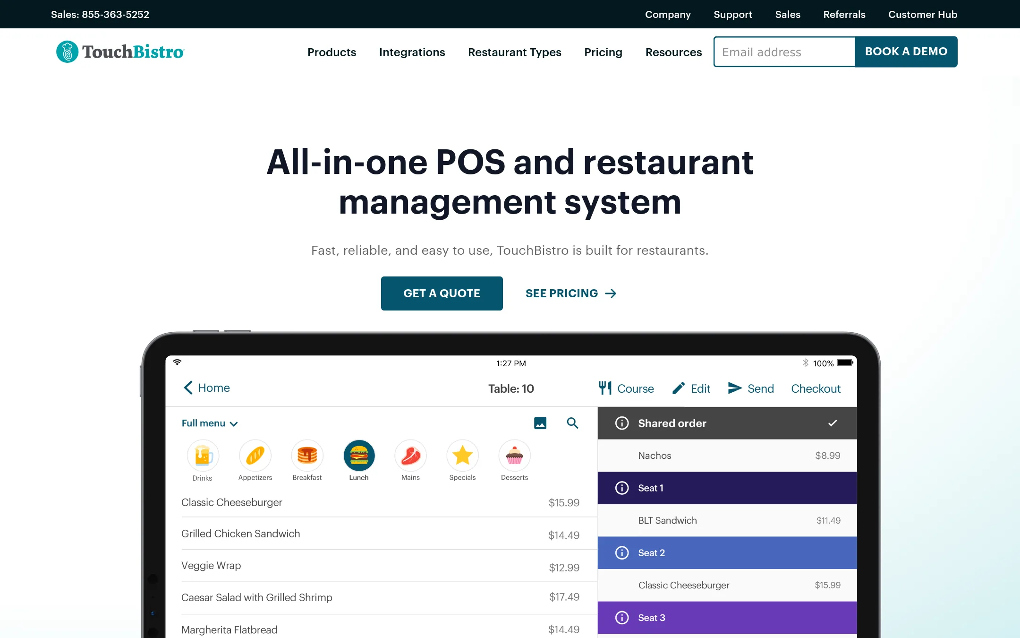The width and height of the screenshot is (1020, 638).
Task: Select the Desserts cupcake icon
Action: (515, 456)
